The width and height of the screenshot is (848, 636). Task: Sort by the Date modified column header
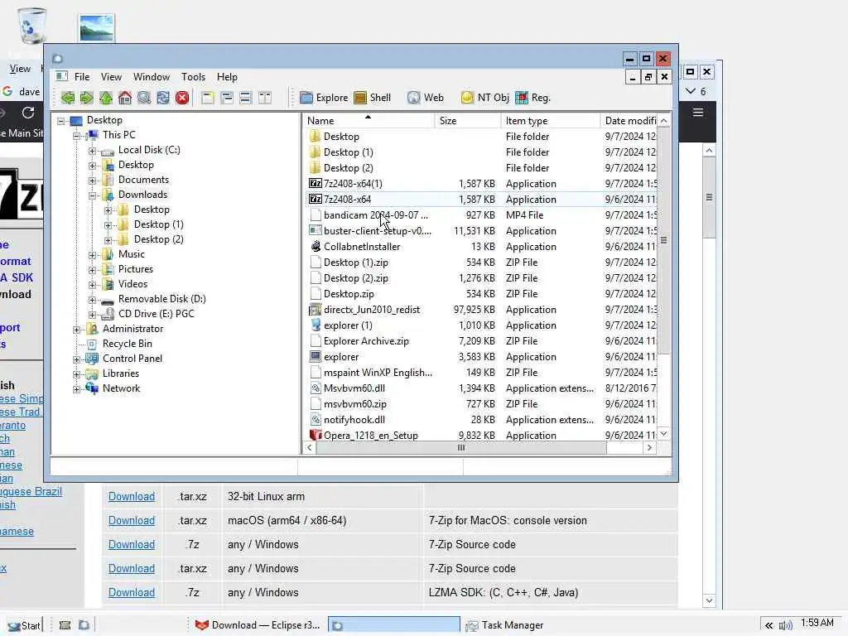click(x=629, y=121)
